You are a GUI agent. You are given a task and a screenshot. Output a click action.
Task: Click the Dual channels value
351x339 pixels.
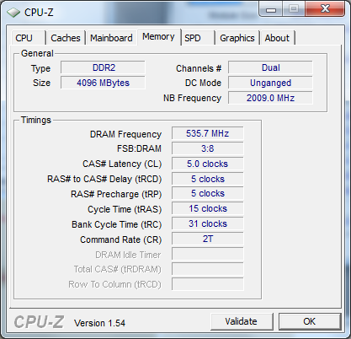[x=270, y=67]
